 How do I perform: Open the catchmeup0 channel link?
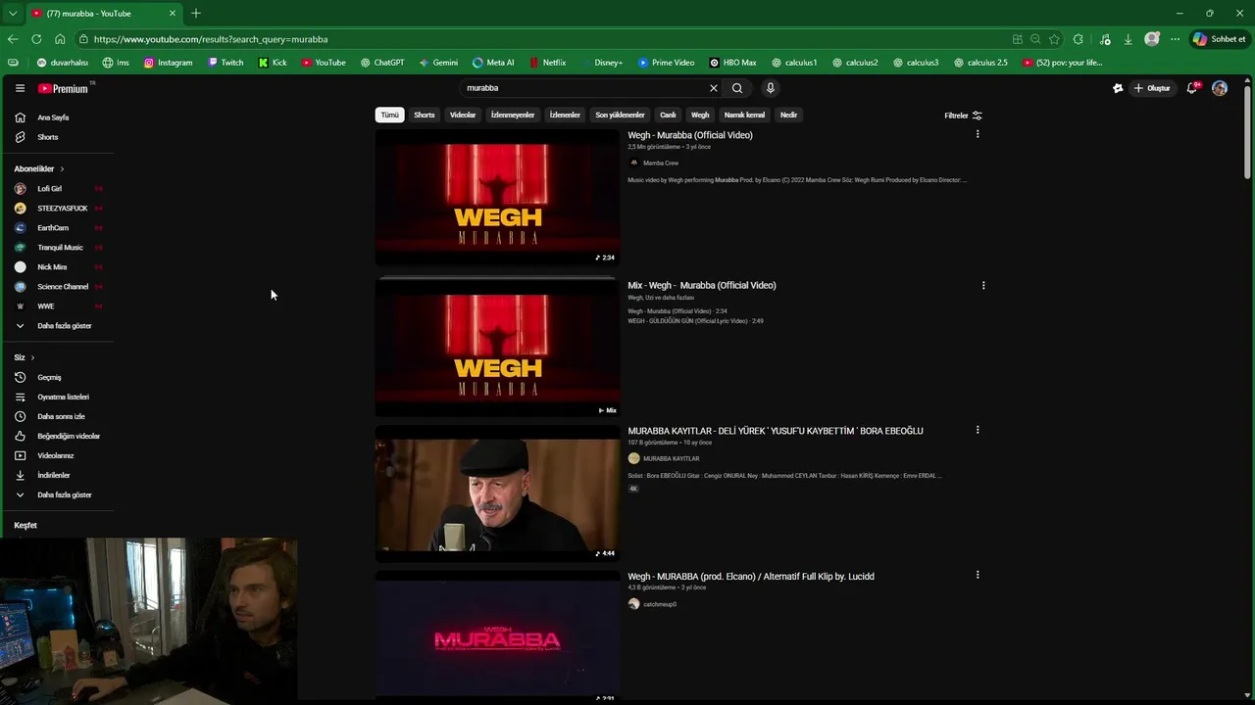click(660, 604)
